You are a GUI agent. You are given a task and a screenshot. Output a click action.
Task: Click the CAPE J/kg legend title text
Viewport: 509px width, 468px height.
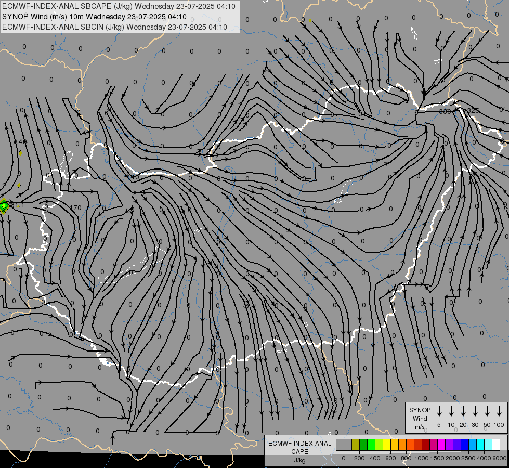[x=299, y=452]
